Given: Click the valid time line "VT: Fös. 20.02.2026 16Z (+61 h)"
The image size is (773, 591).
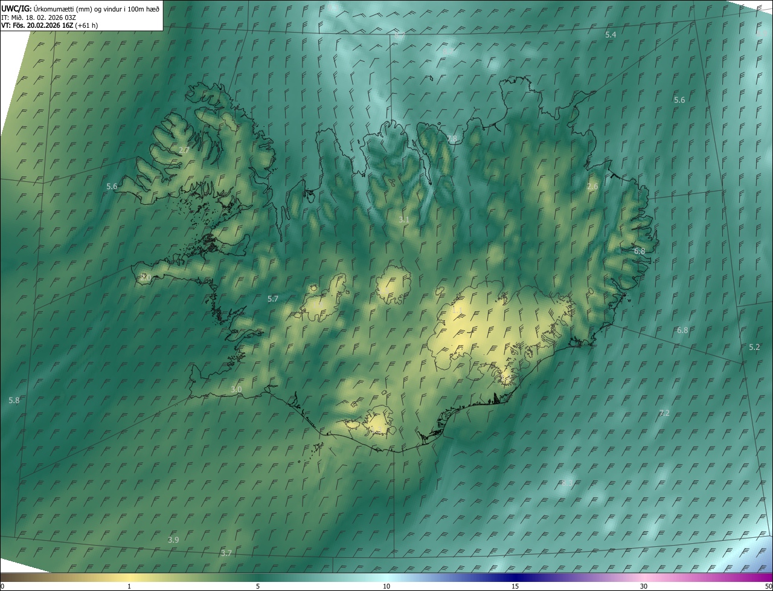Looking at the screenshot, I should tap(50, 25).
